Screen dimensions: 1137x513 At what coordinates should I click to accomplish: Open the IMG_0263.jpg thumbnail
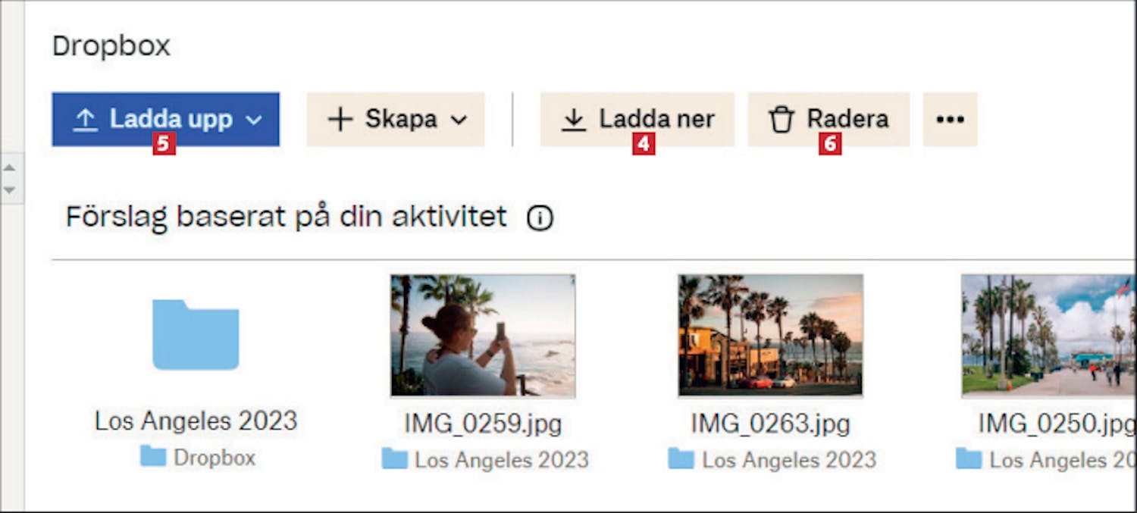770,335
